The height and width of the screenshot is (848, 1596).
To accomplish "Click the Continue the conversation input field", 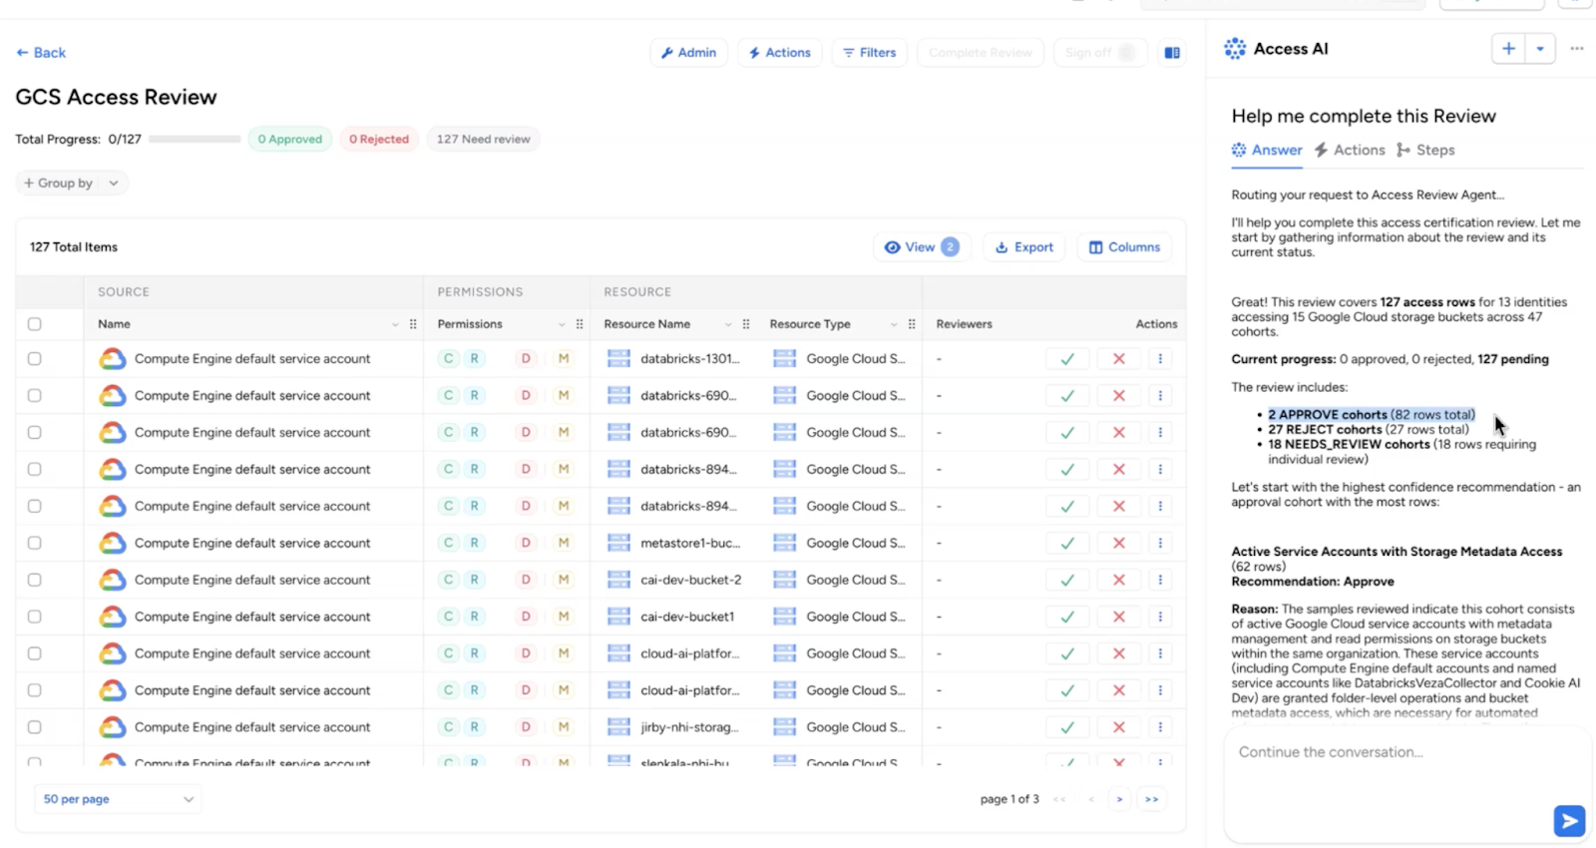I will point(1387,768).
